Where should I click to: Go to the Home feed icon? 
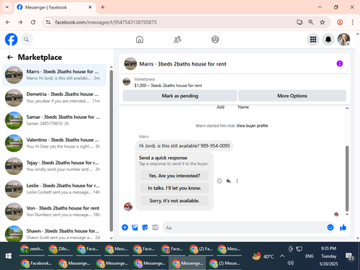(140, 40)
